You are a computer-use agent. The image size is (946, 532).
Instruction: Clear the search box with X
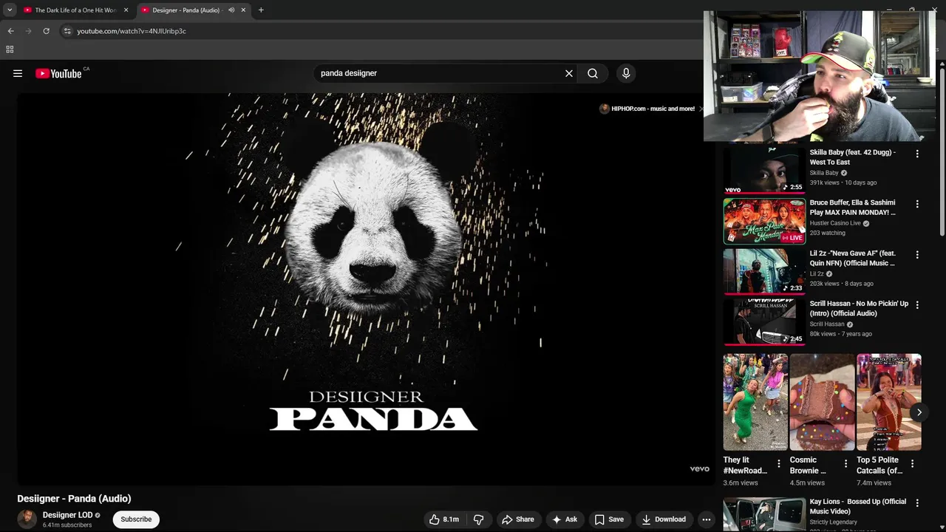click(x=569, y=73)
